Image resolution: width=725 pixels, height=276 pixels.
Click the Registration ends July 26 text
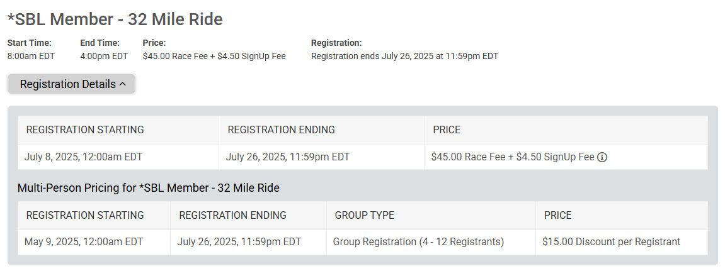(x=404, y=57)
